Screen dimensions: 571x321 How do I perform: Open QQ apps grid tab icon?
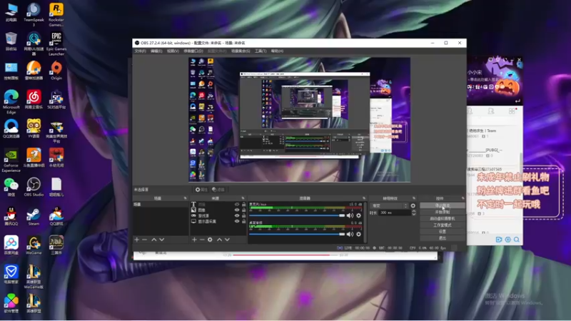pyautogui.click(x=512, y=111)
